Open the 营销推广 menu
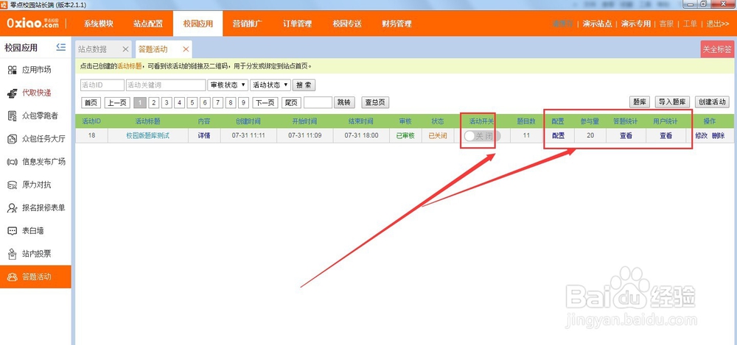Viewport: 737px width, 345px height. [248, 24]
